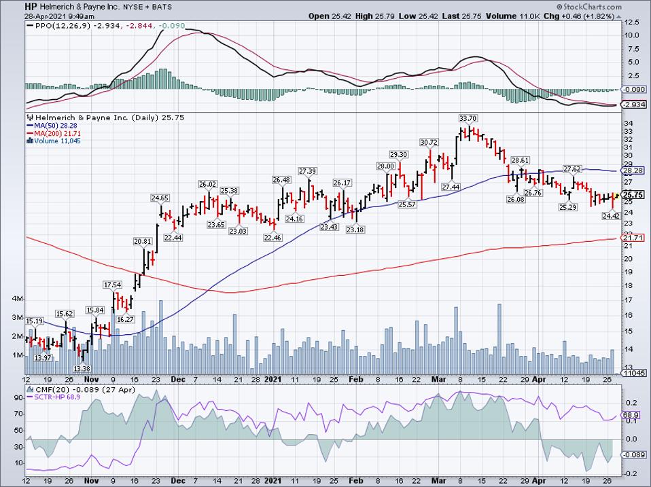Image resolution: width=651 pixels, height=487 pixels.
Task: Click the 30.72 high price label
Action: click(x=429, y=142)
